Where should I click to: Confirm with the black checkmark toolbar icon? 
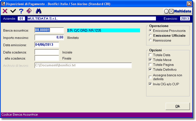(13, 11)
